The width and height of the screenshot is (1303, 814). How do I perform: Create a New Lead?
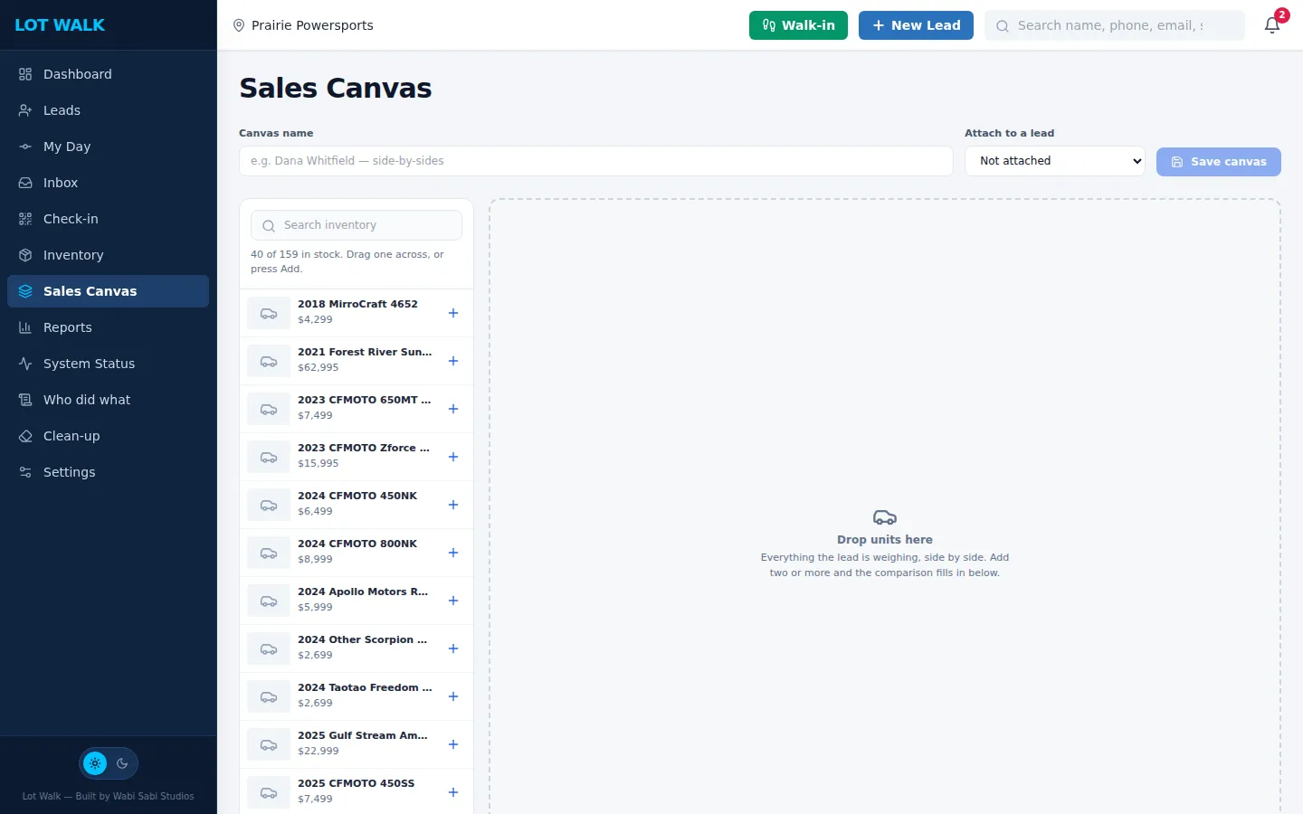[x=916, y=25]
